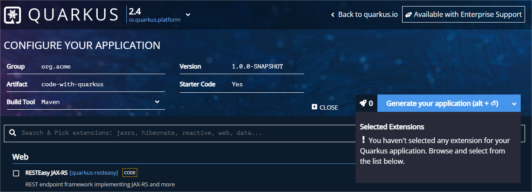This screenshot has width=532, height=192.
Task: Click the CODE tag on RESTEasy JAX-RS
Action: pos(130,173)
